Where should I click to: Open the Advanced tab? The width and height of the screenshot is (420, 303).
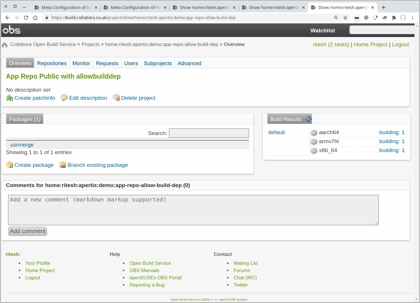tap(189, 63)
